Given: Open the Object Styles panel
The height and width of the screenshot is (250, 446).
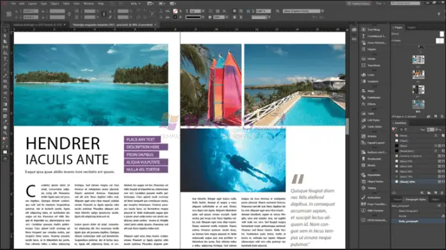Looking at the screenshot, I should point(373,182).
